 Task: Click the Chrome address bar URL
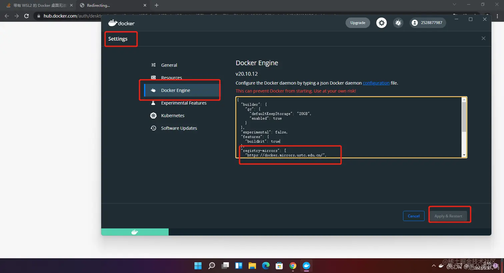pos(72,16)
